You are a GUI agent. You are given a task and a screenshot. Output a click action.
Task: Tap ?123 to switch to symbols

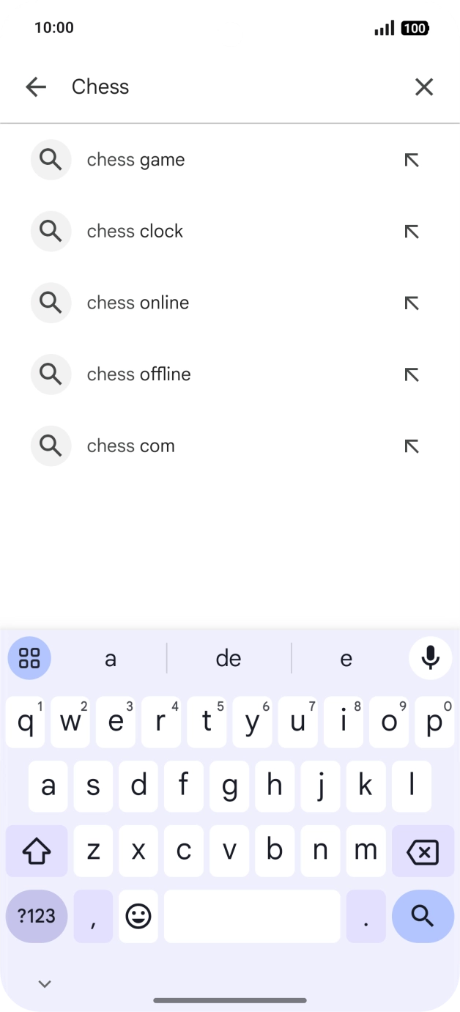click(37, 916)
